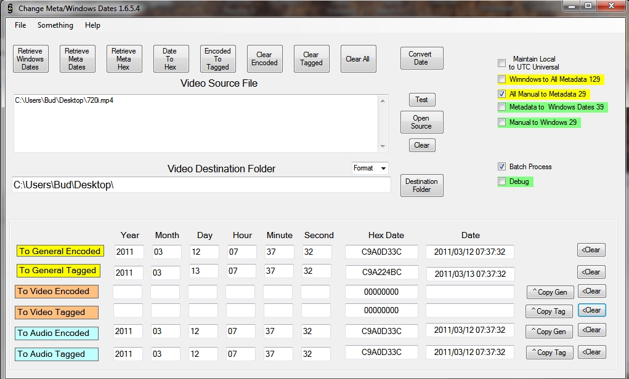Click Retrieve Meta Dates button
The height and width of the screenshot is (379, 629).
click(78, 59)
